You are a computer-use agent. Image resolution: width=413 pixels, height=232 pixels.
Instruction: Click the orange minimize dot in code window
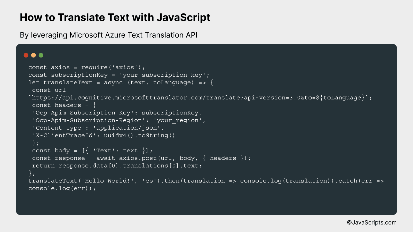pos(33,55)
